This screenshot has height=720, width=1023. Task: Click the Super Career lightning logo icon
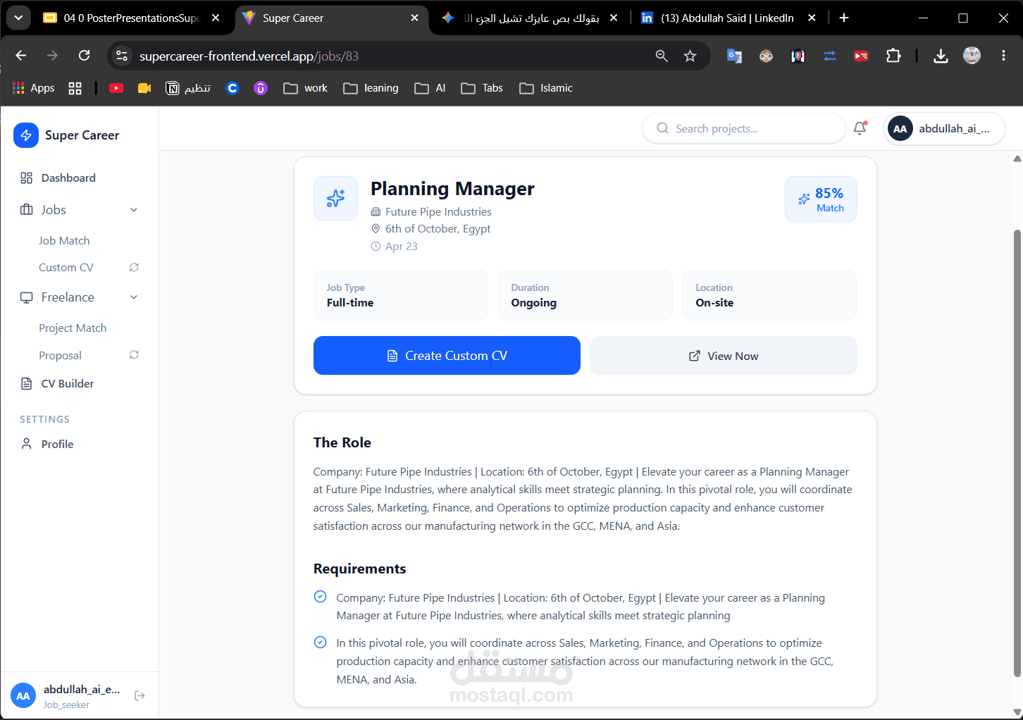point(26,135)
